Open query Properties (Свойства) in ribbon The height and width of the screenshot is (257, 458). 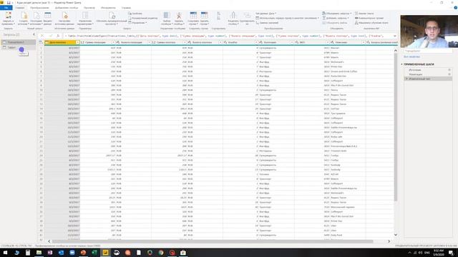tap(135, 14)
